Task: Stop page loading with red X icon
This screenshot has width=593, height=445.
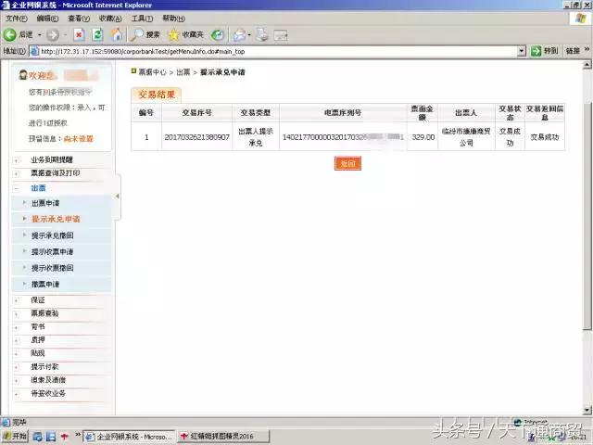Action: pyautogui.click(x=79, y=35)
